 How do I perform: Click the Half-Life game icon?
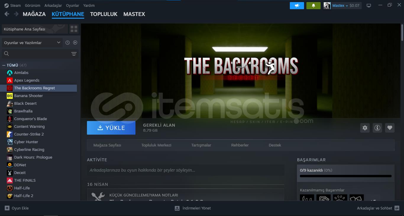click(10, 188)
